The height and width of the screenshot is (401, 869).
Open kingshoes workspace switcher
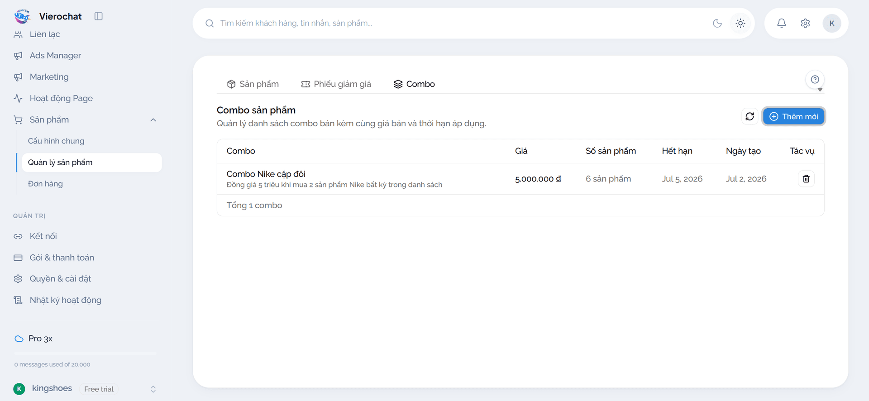85,389
